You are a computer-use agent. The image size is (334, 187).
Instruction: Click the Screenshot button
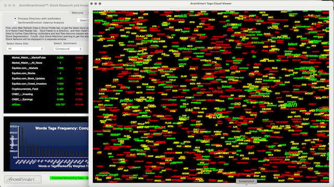coord(246,181)
